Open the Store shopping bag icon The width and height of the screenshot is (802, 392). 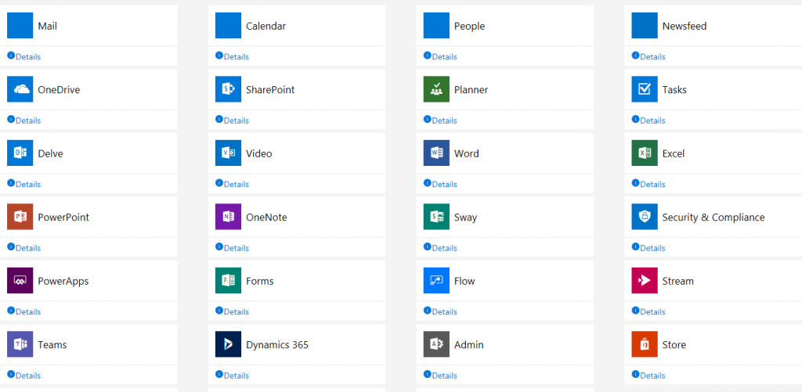(x=645, y=344)
